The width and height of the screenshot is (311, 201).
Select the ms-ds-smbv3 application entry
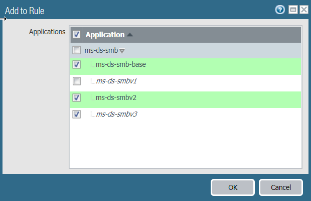coord(116,115)
